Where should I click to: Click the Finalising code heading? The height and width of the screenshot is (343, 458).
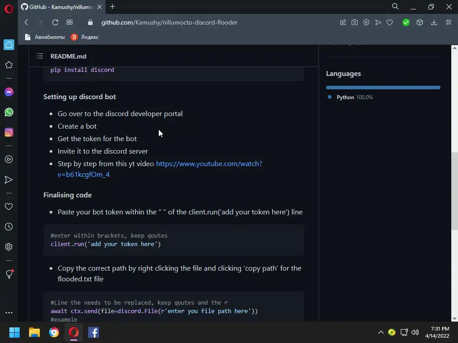click(68, 195)
